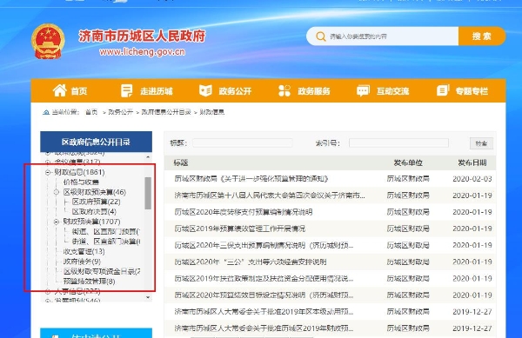Open 街道、区直部门预算 tree item
The height and width of the screenshot is (338, 522).
[106, 231]
